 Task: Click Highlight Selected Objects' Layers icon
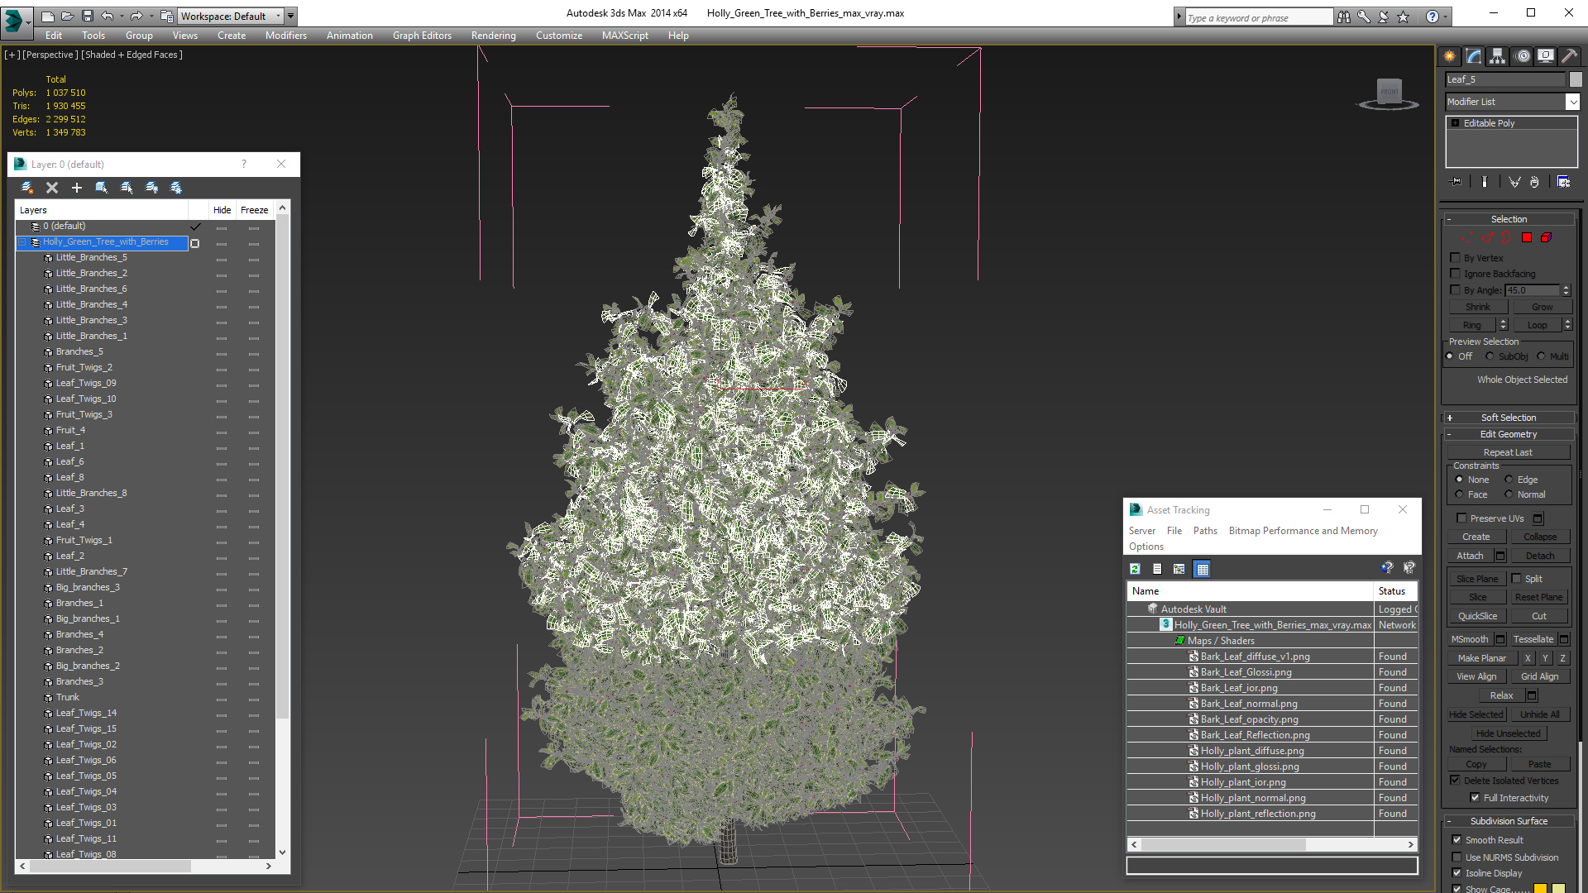[x=127, y=188]
